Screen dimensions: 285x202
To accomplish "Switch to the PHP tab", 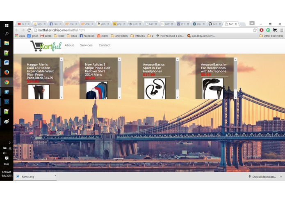I will pyautogui.click(x=183, y=24).
